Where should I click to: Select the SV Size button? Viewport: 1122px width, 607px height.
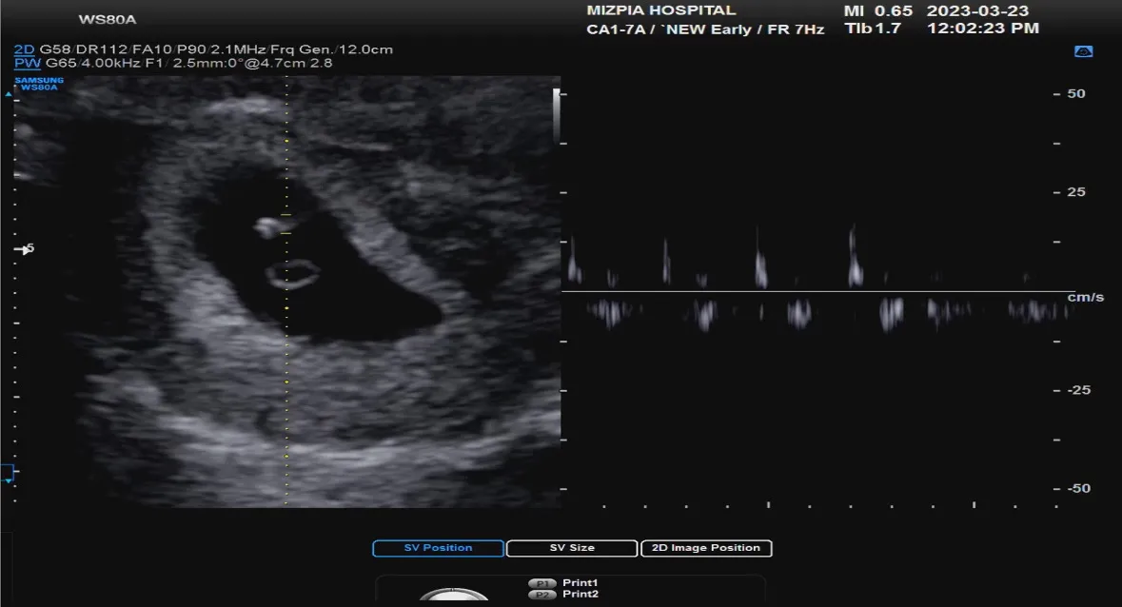click(x=572, y=548)
